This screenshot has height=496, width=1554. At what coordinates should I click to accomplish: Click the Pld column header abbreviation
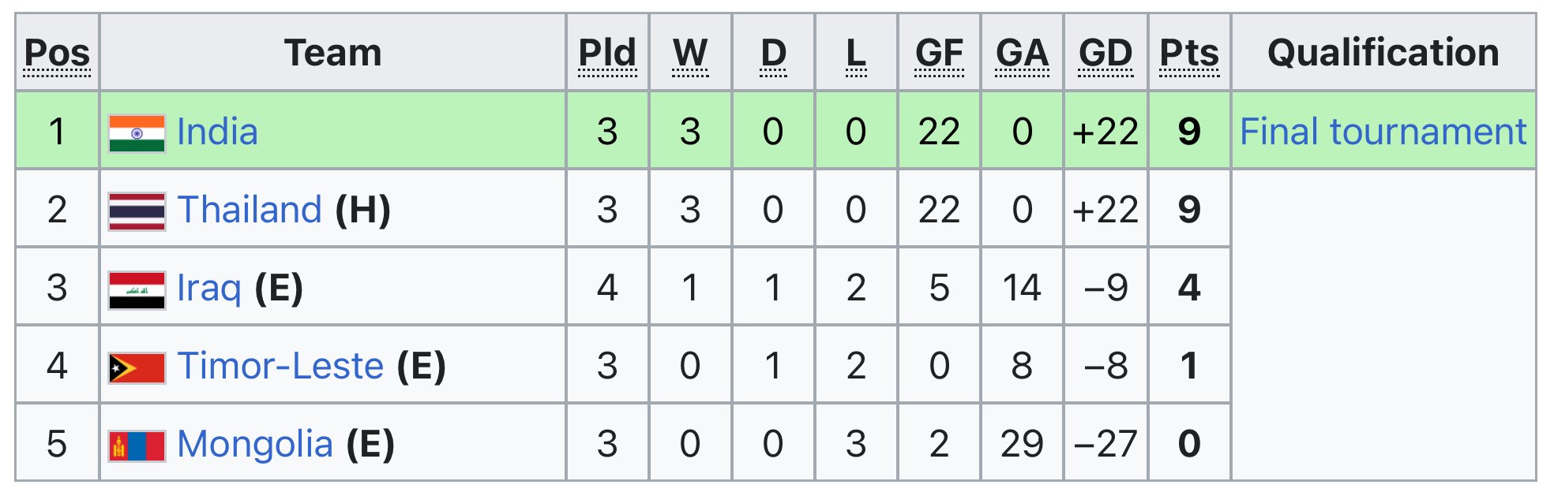click(x=607, y=54)
